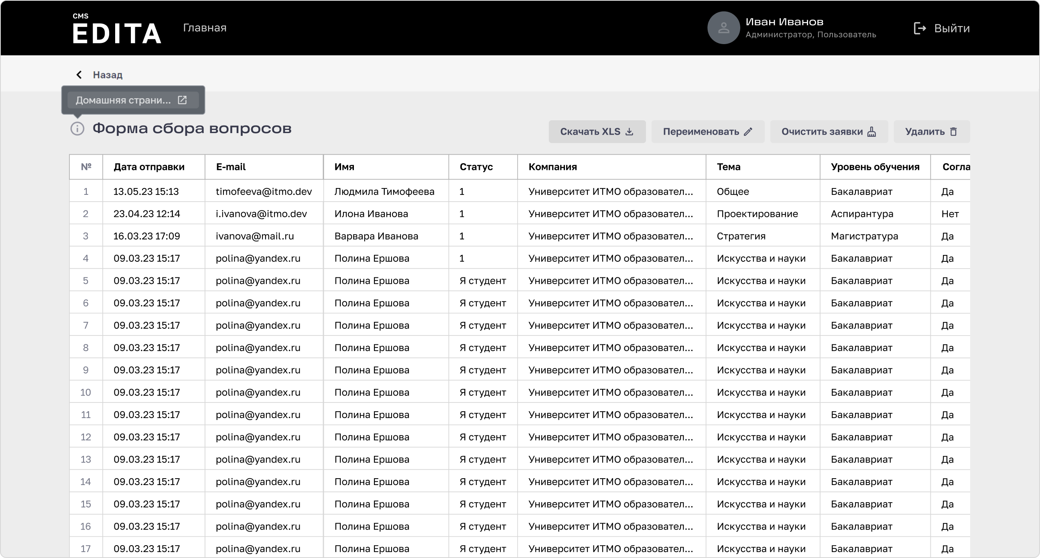Click the EDITA CMS logo
Screen dimensions: 1040x558
coord(117,28)
